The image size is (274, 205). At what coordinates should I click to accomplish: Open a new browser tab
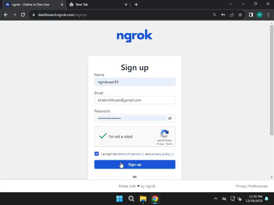[x=136, y=5]
